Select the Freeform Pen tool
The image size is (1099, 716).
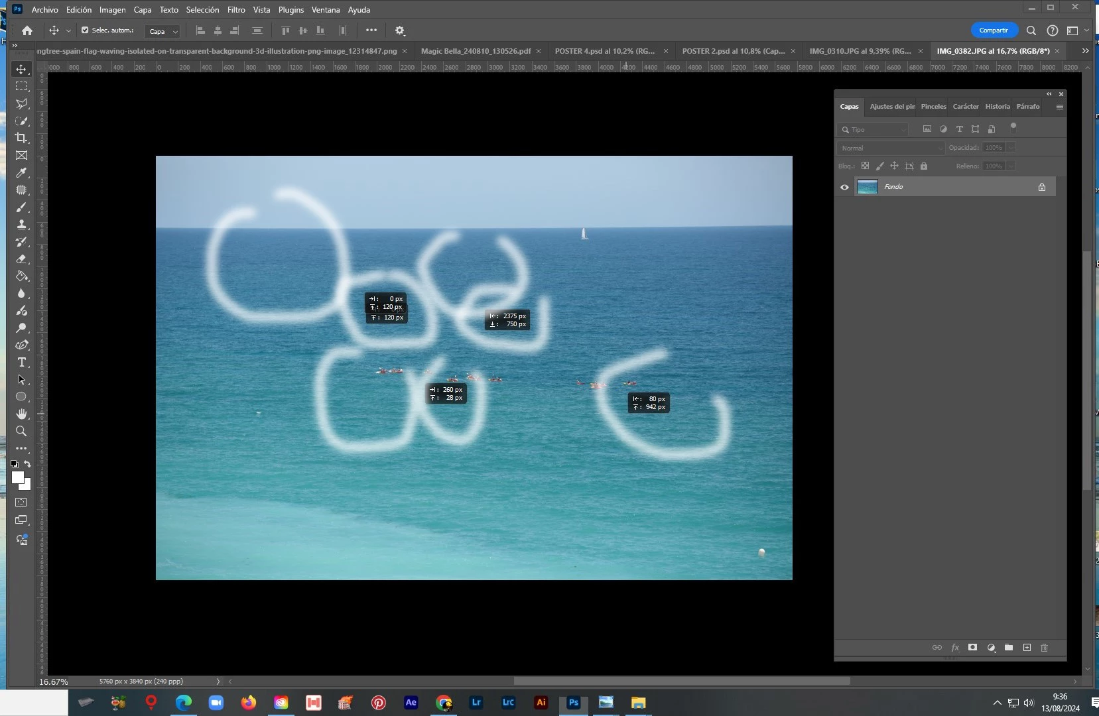pyautogui.click(x=21, y=345)
